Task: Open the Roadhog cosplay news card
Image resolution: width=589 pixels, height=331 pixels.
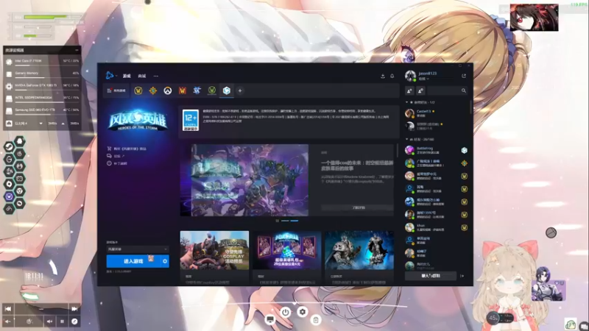Action: 214,257
